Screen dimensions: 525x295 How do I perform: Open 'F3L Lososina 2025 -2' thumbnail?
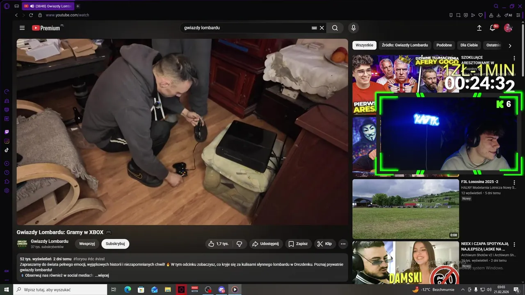tap(406, 209)
